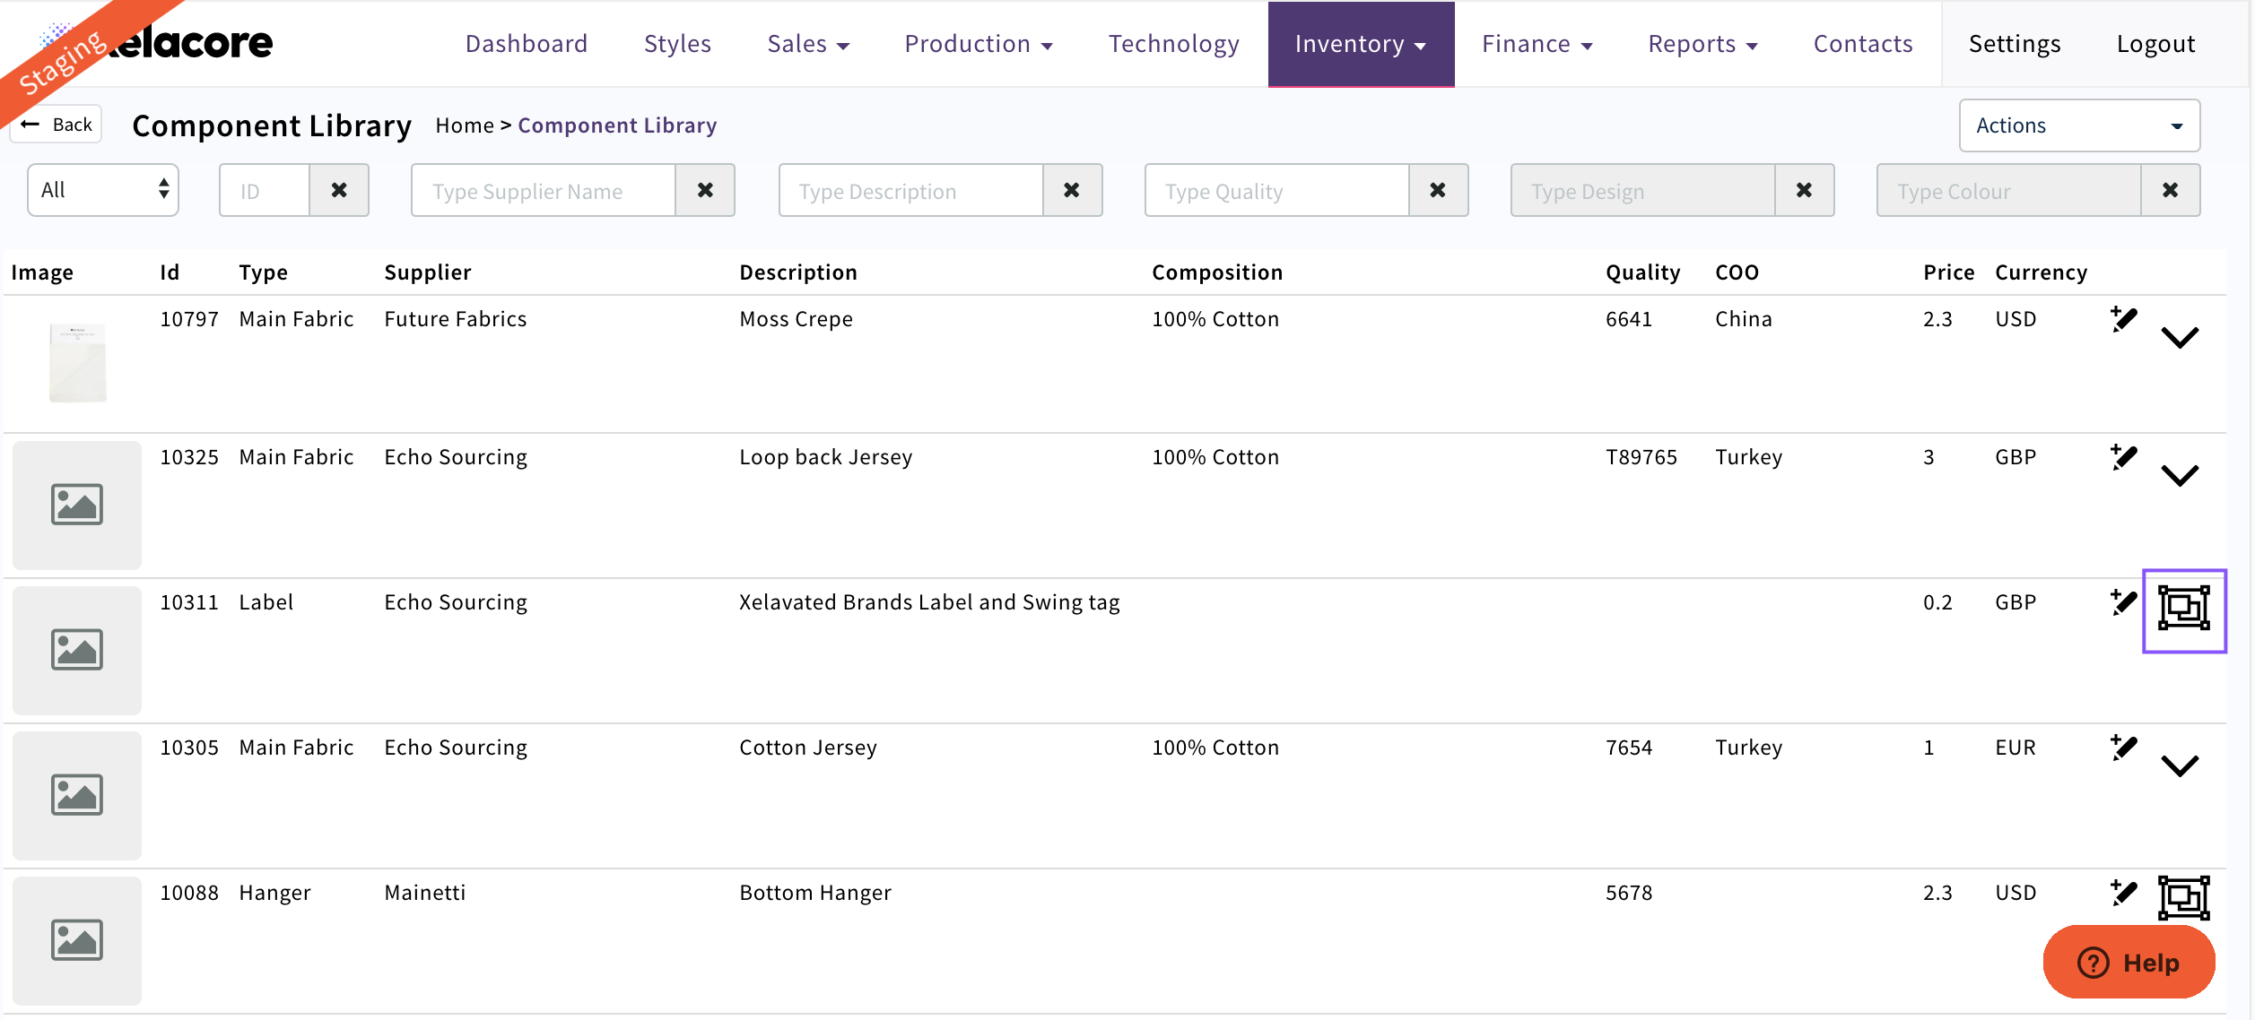This screenshot has height=1020, width=2255.
Task: Click the edit pencil icon for Moss Crepe
Action: 2123,319
